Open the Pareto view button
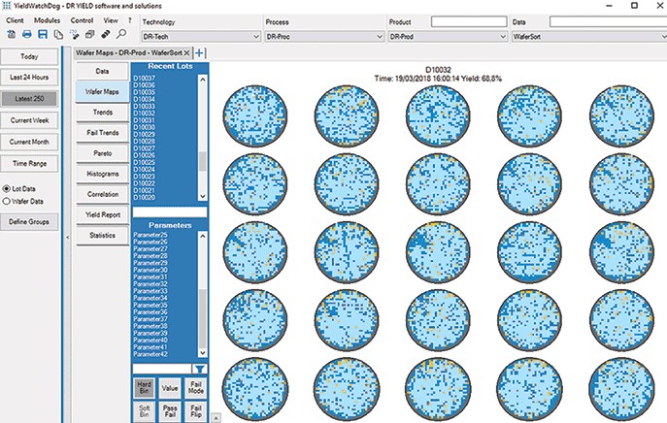 [x=101, y=153]
